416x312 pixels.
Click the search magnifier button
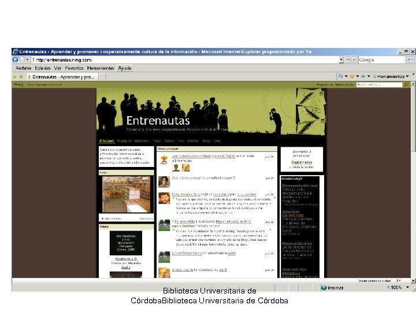pyautogui.click(x=408, y=60)
